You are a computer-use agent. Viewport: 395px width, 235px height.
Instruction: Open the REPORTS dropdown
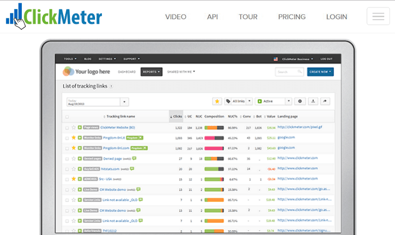(x=152, y=72)
